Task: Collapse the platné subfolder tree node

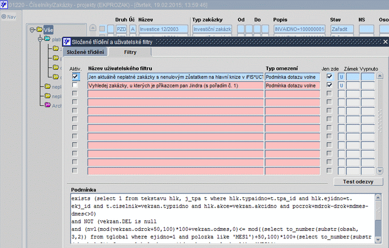Action: coord(40,39)
